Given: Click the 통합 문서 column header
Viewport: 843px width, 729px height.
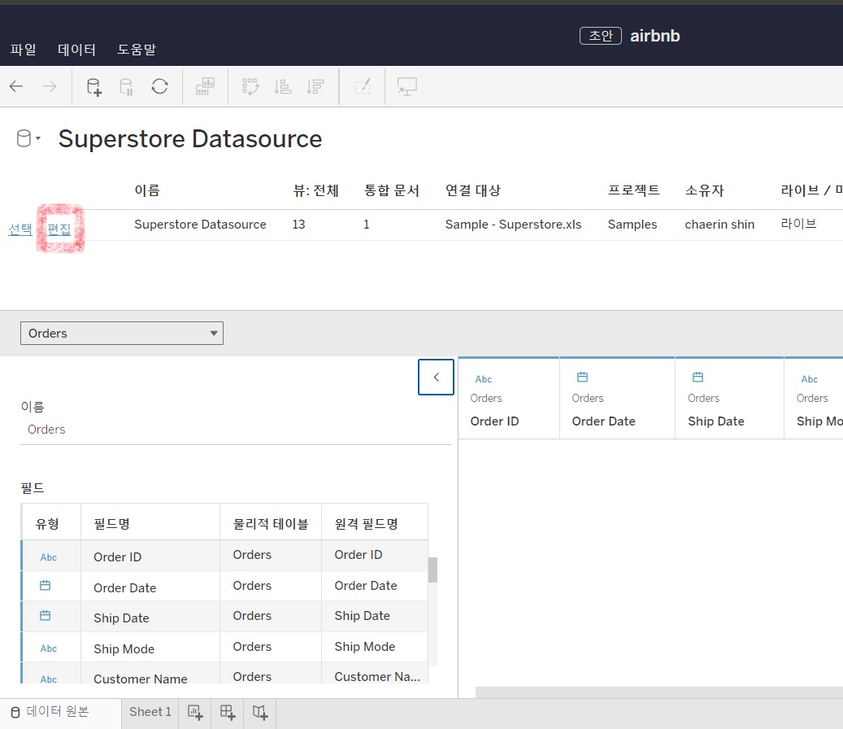Looking at the screenshot, I should (391, 190).
